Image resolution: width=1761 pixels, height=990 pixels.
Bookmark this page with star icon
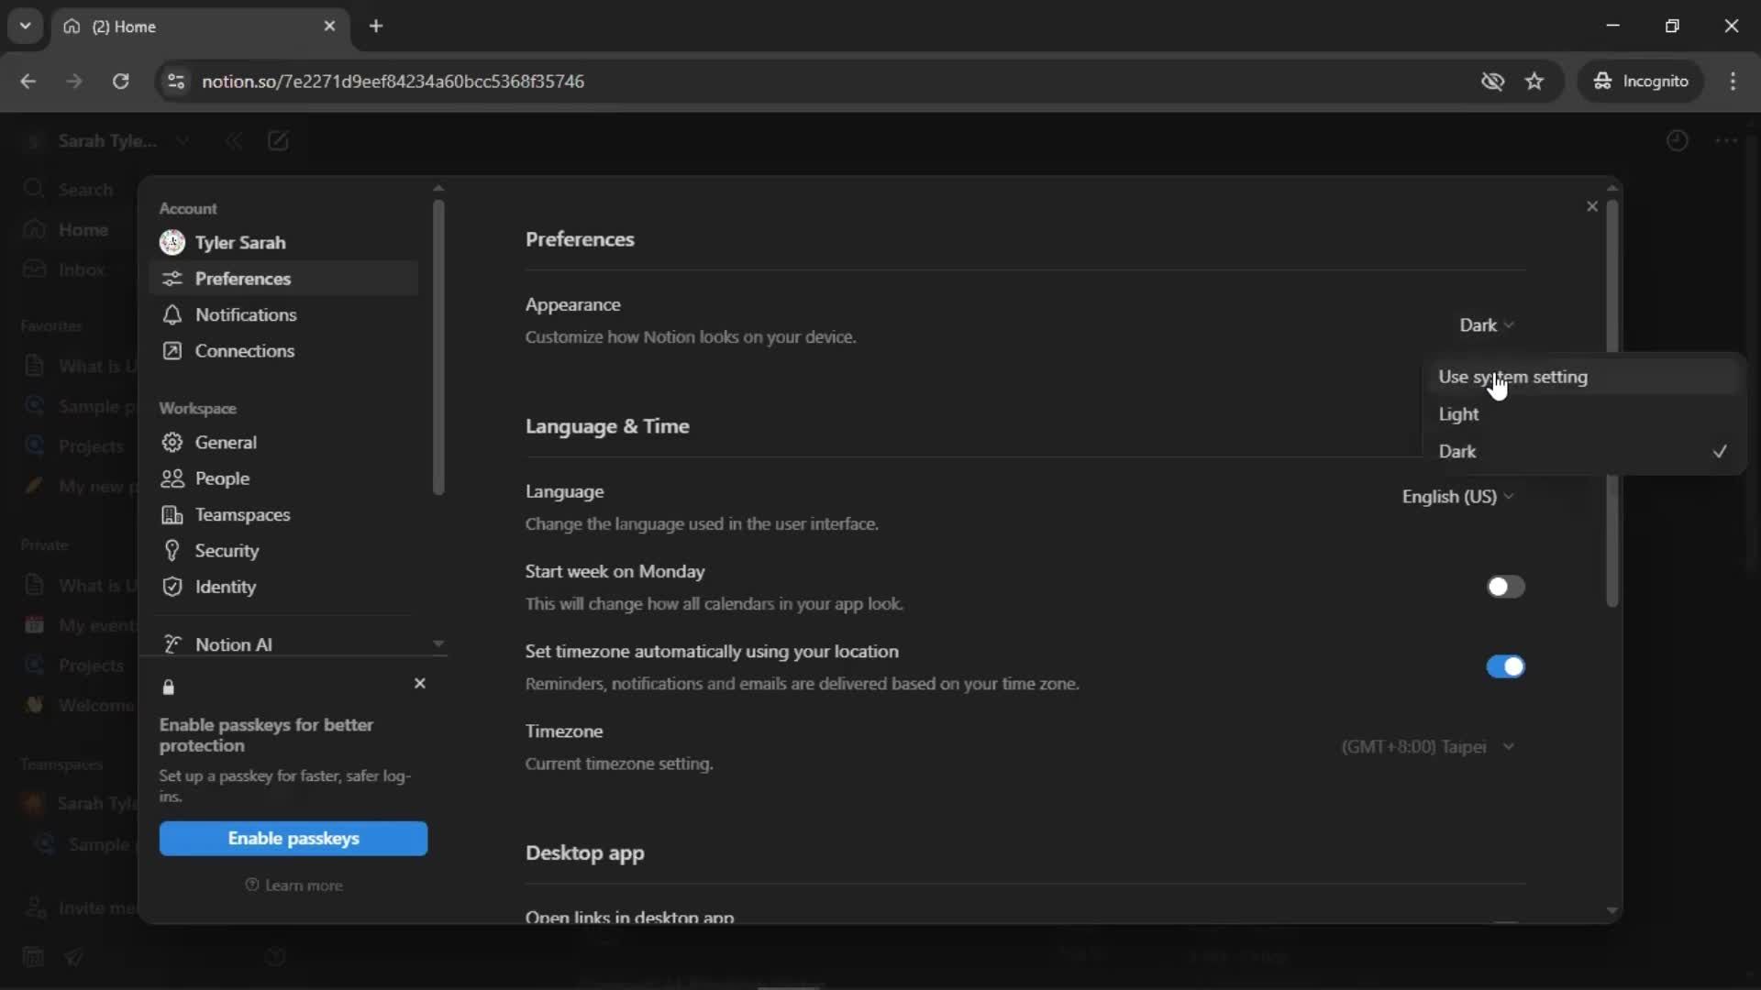(1534, 81)
